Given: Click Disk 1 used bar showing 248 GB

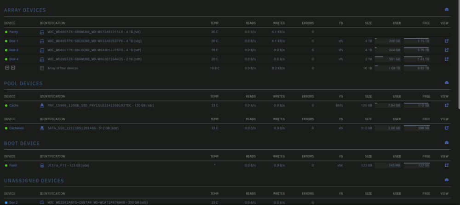Looking at the screenshot, I should click(388, 41).
